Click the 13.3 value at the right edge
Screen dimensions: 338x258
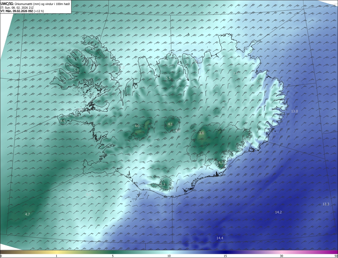(326, 204)
